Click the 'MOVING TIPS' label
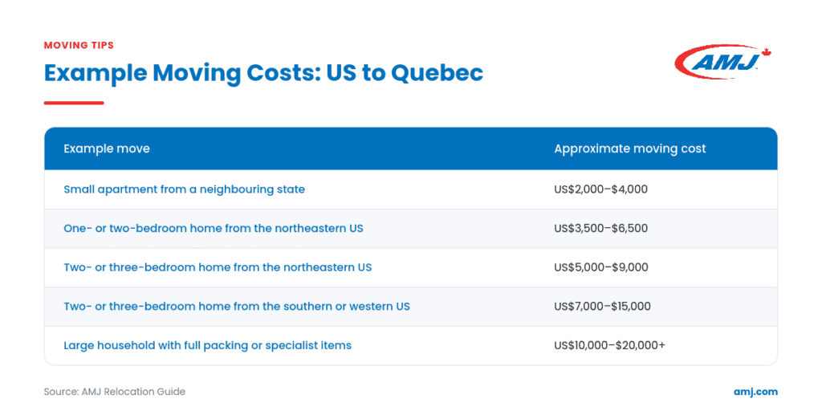 pos(79,46)
